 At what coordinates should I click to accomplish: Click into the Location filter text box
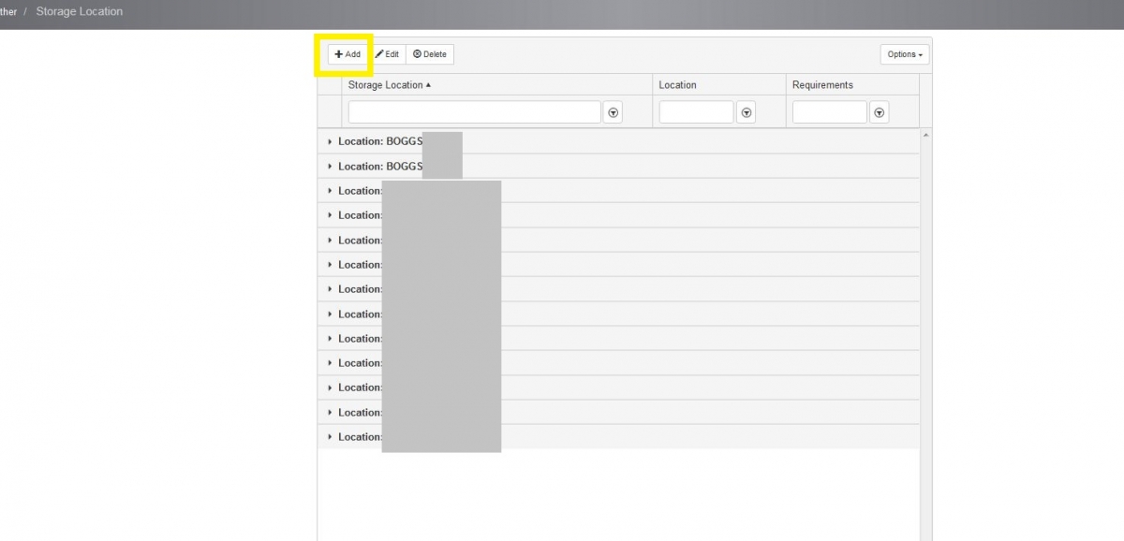[x=696, y=112]
